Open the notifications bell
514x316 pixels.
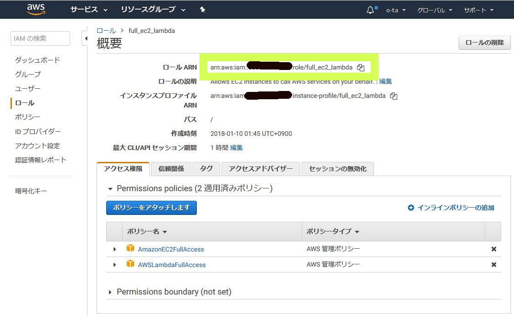[x=370, y=10]
